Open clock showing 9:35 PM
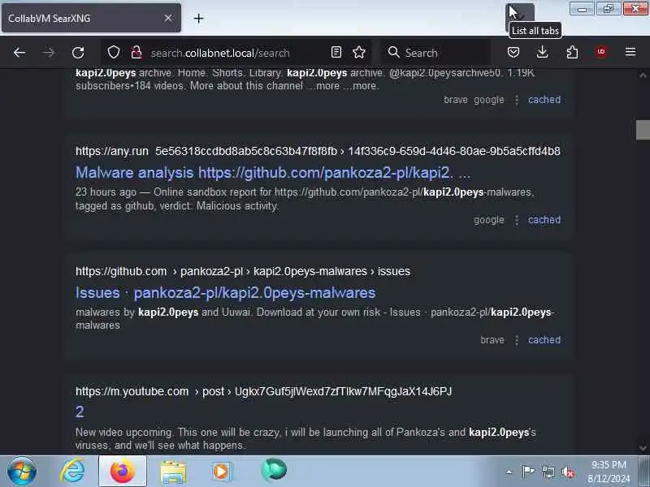This screenshot has width=650, height=487. 608,472
